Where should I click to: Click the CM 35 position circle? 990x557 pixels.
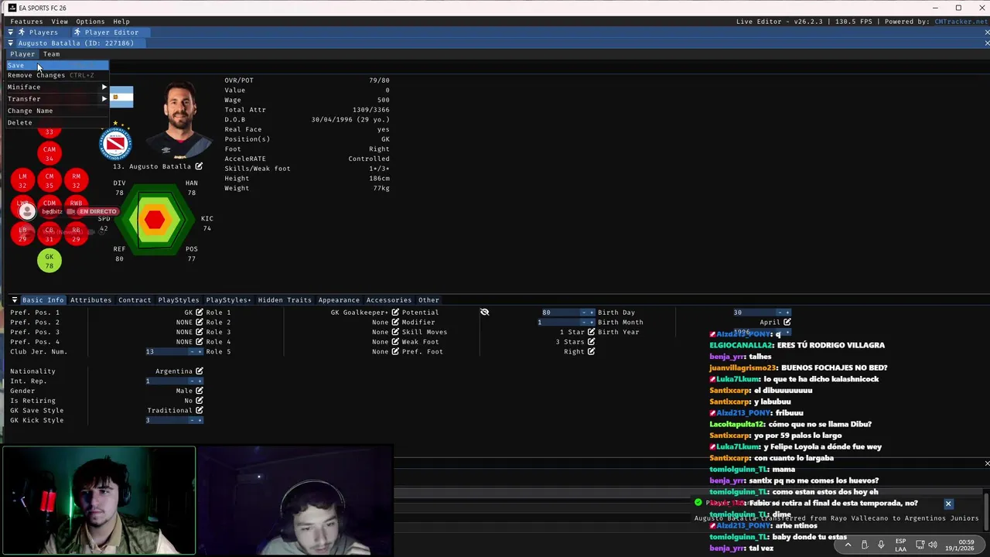pyautogui.click(x=49, y=180)
